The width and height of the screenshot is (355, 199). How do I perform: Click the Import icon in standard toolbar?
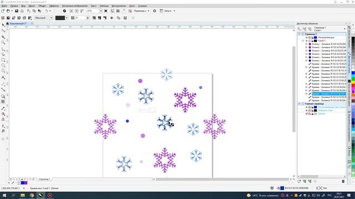[72, 11]
